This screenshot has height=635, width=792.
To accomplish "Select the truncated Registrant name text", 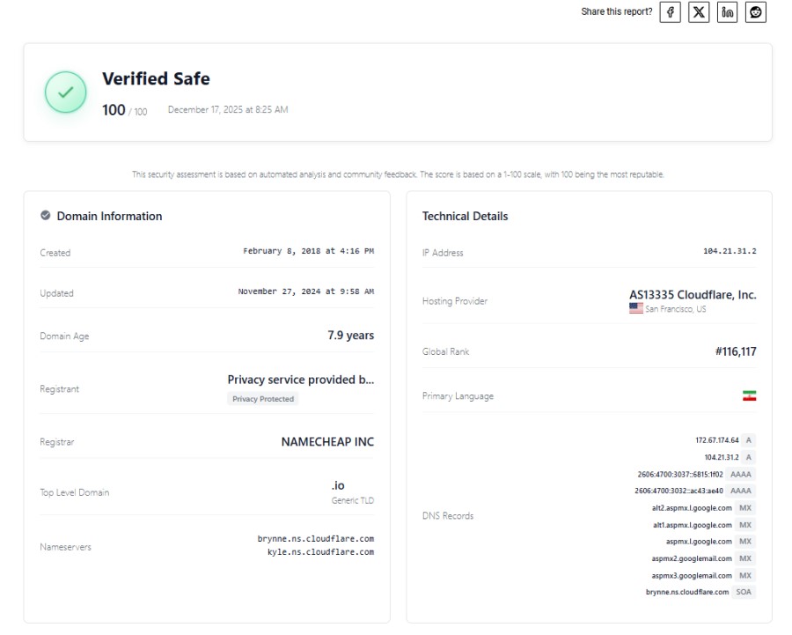I will pyautogui.click(x=301, y=380).
